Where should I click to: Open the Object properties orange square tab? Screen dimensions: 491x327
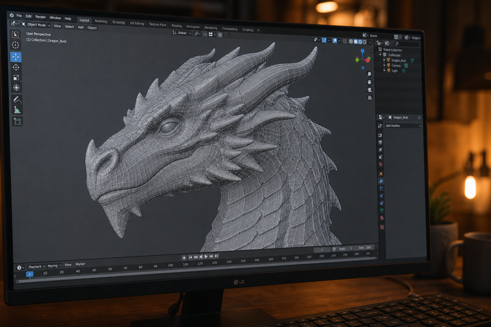click(381, 174)
